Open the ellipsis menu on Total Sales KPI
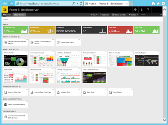168x125 pixels. coord(158,27)
